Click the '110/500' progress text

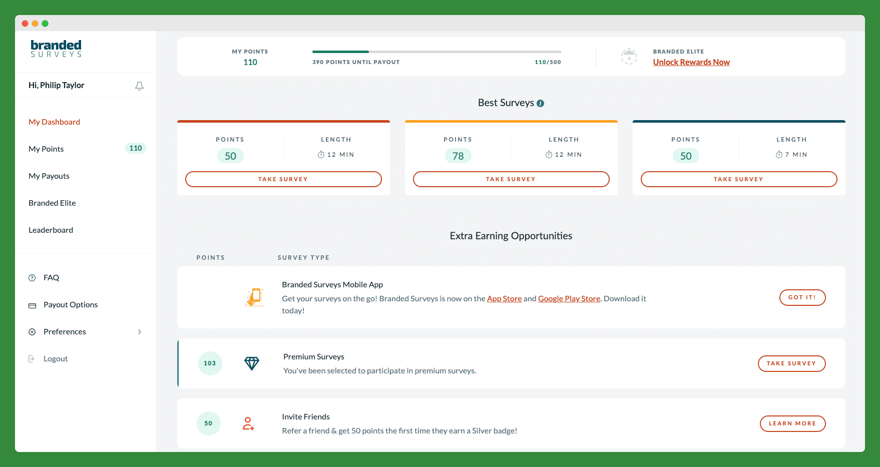tap(548, 62)
